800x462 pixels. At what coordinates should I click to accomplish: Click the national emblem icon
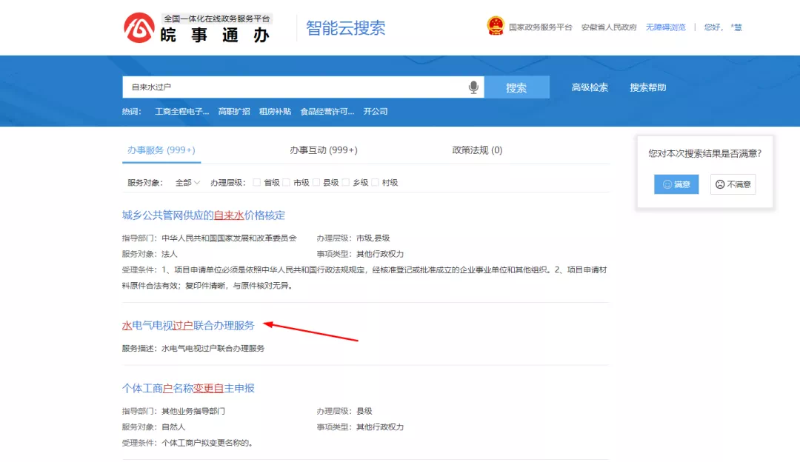[495, 27]
